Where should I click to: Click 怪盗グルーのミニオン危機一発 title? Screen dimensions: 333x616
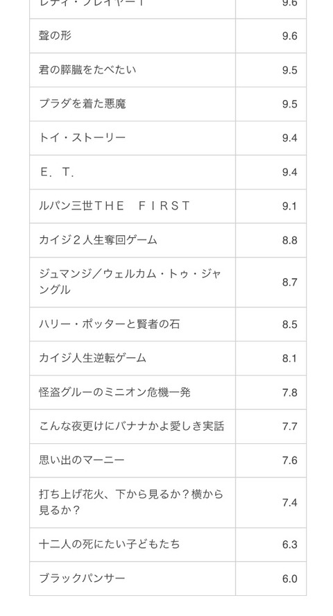point(114,393)
